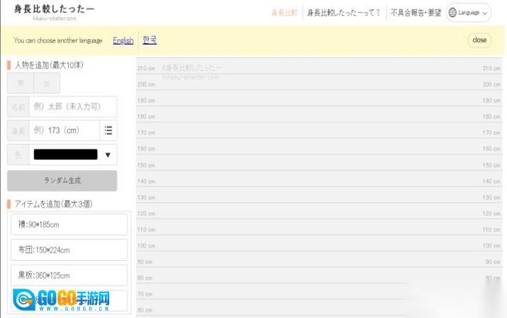Click the アイテムを追加(最大3個) heading
The width and height of the screenshot is (507, 318).
coord(53,204)
